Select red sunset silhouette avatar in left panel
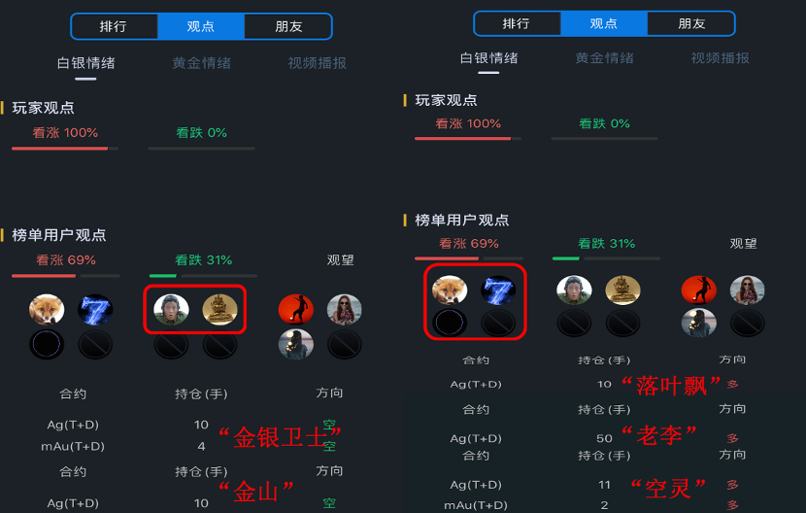This screenshot has height=513, width=806. 296,309
